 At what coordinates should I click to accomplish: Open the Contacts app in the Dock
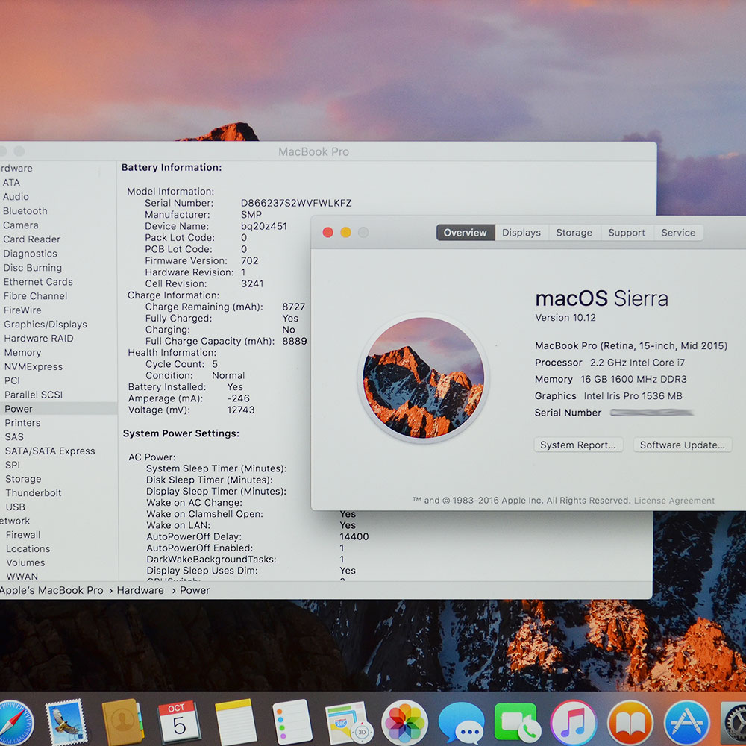coord(123,722)
